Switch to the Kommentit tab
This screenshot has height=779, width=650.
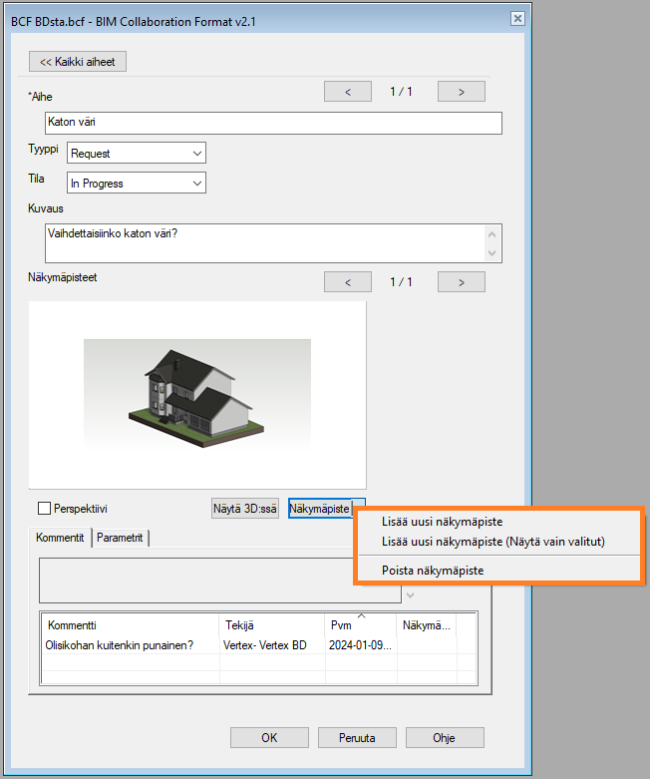point(61,538)
